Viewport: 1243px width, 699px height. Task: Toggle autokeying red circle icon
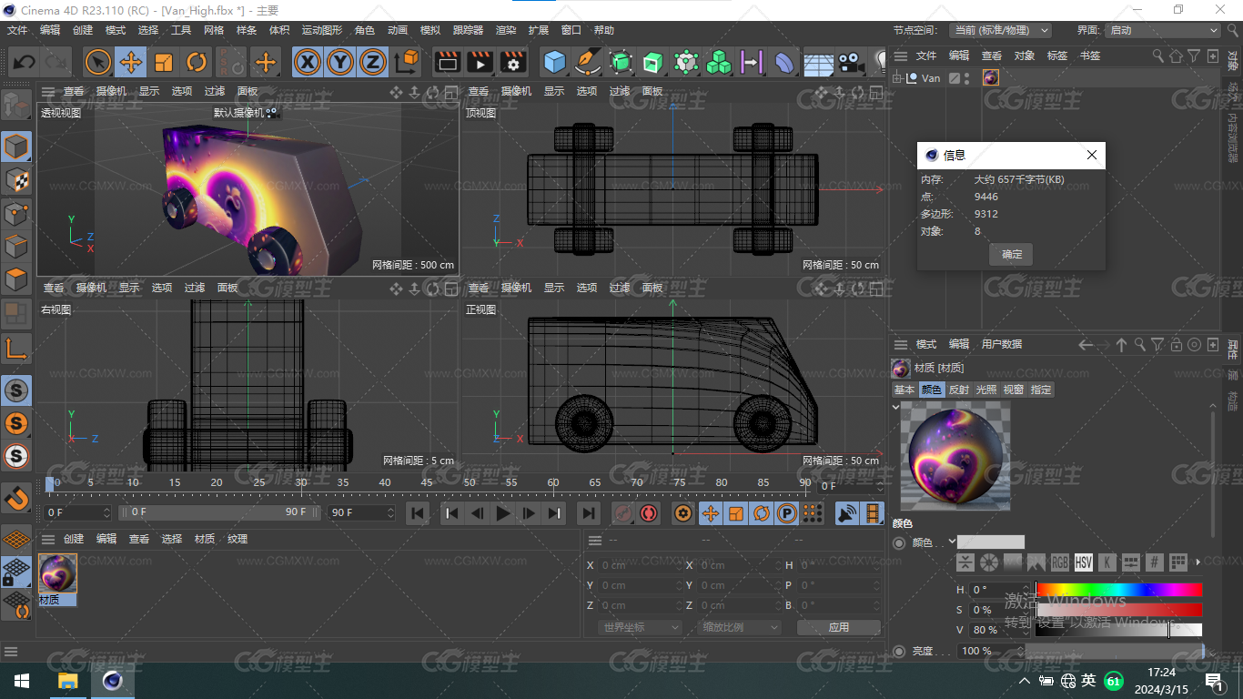(x=649, y=513)
